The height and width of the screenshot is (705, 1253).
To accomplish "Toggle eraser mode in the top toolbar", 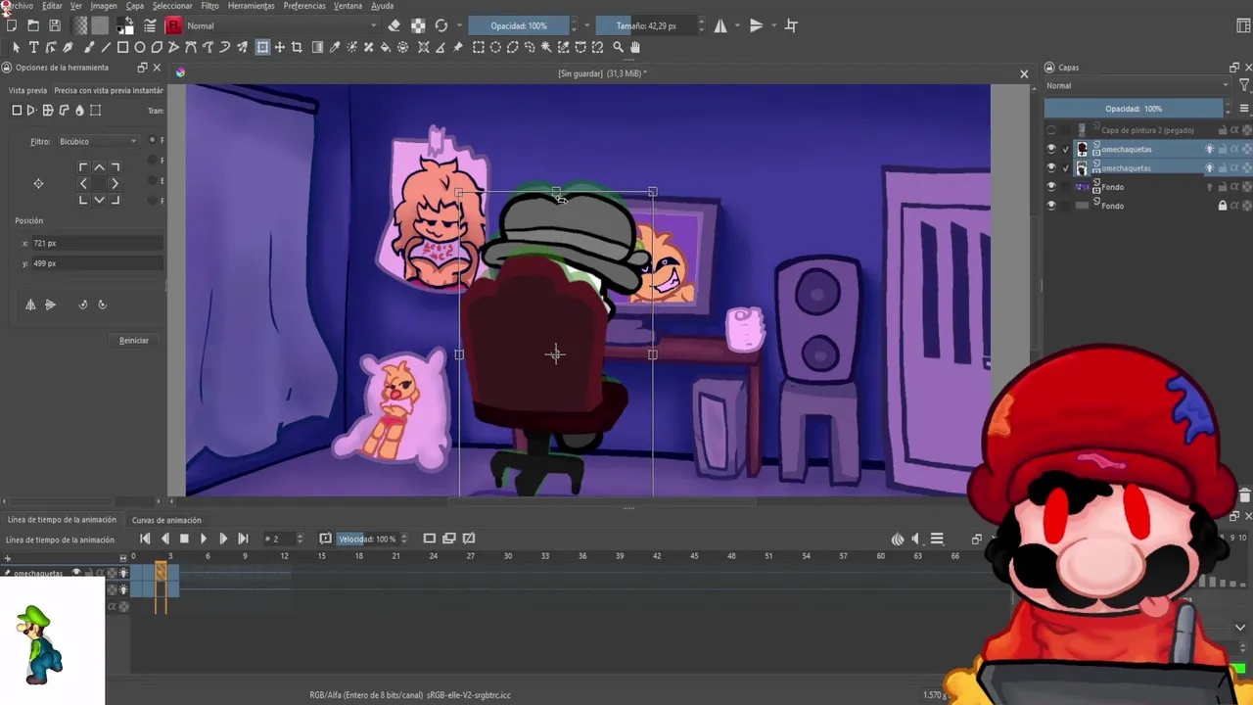I will pos(394,25).
